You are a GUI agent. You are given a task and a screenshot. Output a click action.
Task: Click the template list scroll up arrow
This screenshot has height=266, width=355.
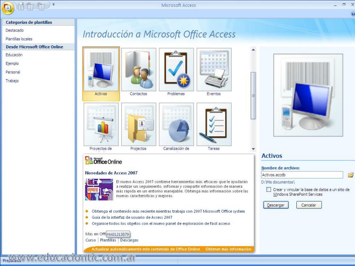(x=253, y=50)
